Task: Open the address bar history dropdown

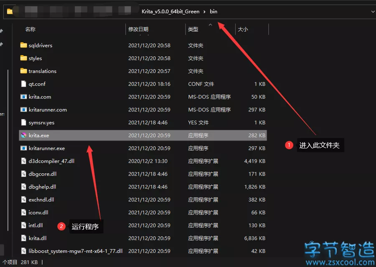Action: 373,12
